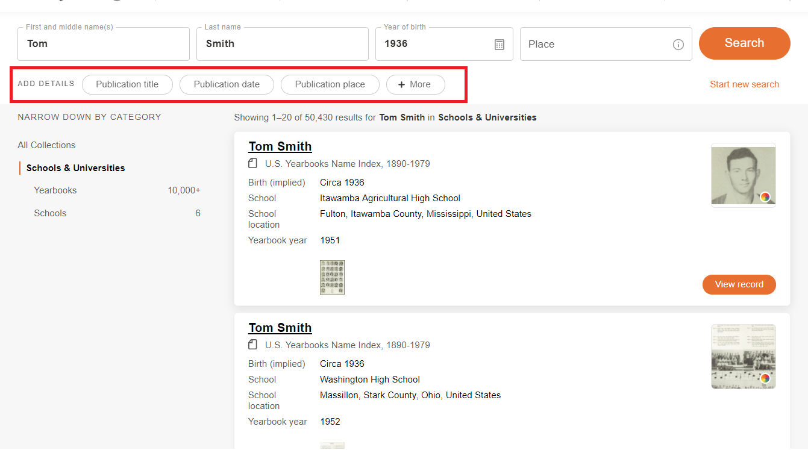The image size is (808, 450).
Task: Click the document icon beside the first yearbook index
Action: [x=253, y=163]
